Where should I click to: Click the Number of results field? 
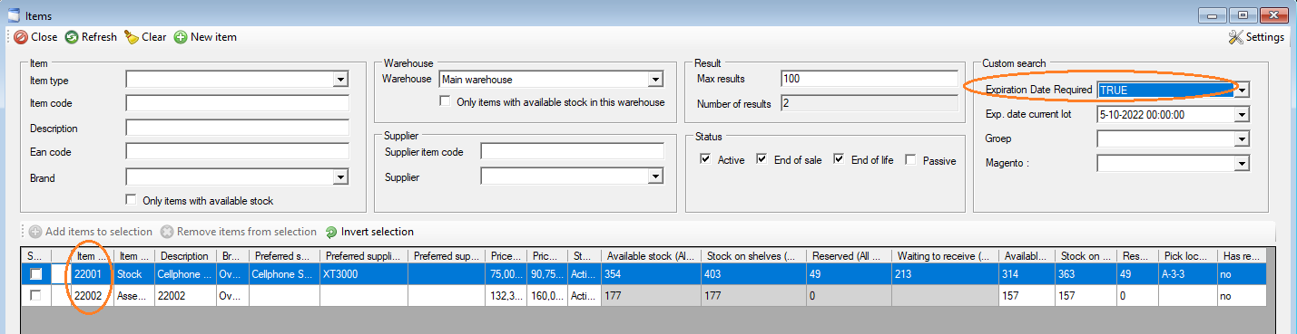point(869,103)
